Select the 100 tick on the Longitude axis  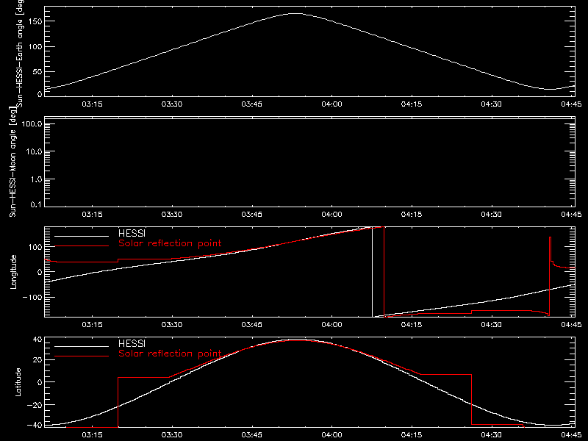point(35,247)
